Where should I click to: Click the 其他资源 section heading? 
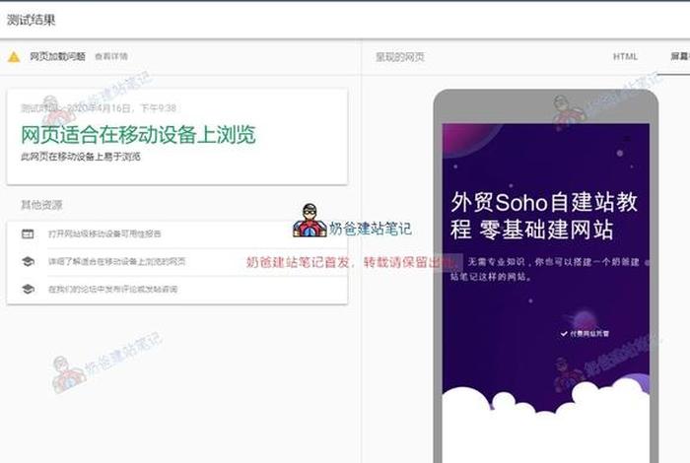41,205
